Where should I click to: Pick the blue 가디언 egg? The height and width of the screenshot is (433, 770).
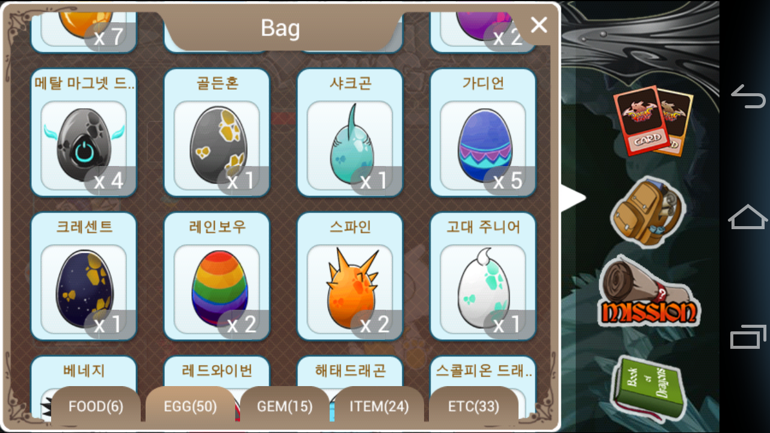point(483,132)
